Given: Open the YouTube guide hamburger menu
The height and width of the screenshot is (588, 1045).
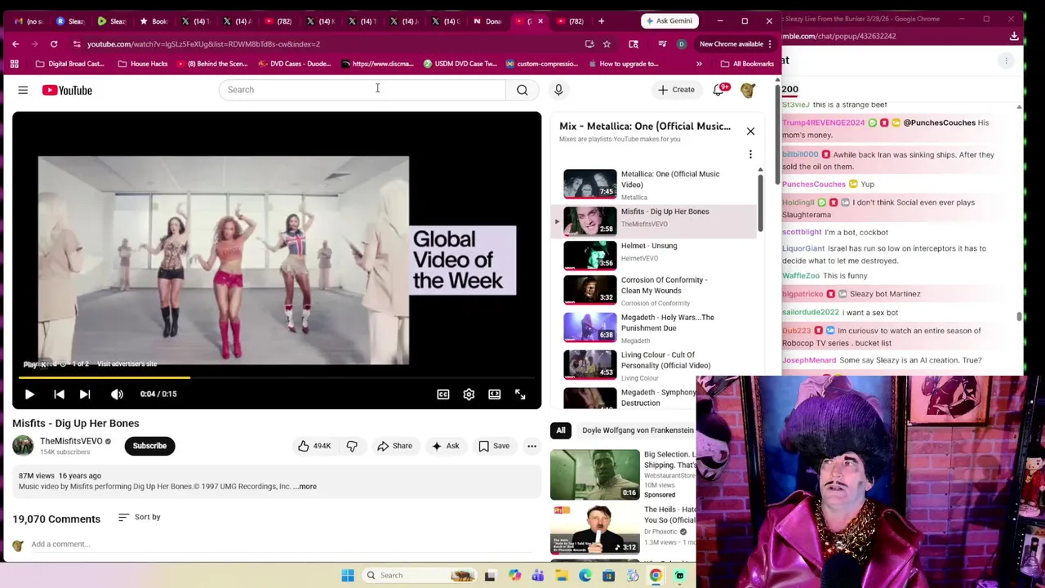Looking at the screenshot, I should [x=23, y=90].
